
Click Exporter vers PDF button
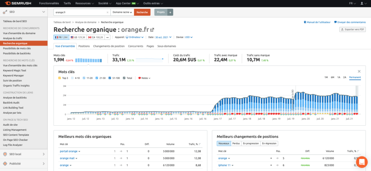353,30
